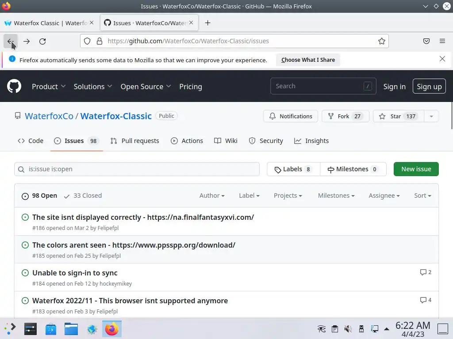Expand the star lists dropdown arrow
Viewport: 453px width, 339px height.
pyautogui.click(x=431, y=116)
